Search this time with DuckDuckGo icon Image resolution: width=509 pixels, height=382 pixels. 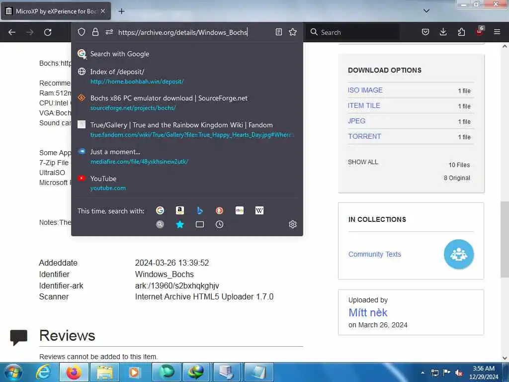[x=219, y=210]
